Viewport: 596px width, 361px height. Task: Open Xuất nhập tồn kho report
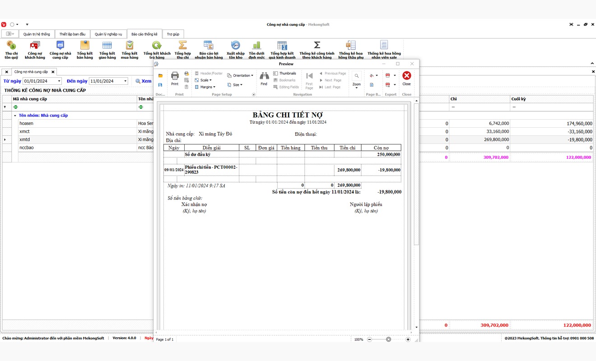click(x=235, y=50)
